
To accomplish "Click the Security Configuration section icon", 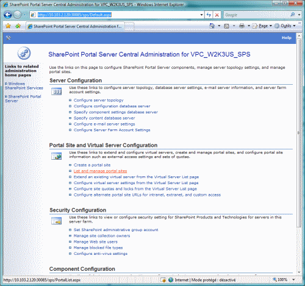I will coord(56,221).
